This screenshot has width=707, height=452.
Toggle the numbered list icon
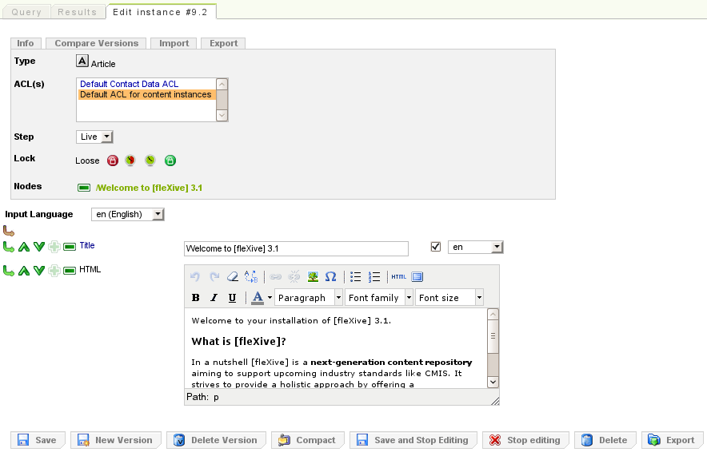[373, 276]
